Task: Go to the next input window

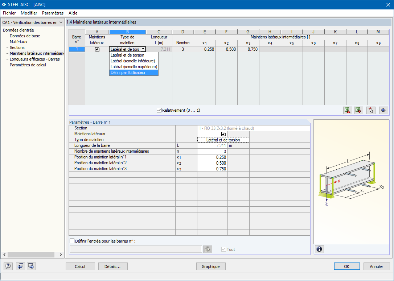Action: [31, 266]
